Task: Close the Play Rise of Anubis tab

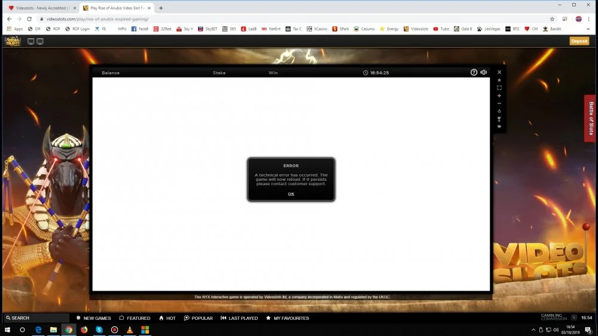Action: point(149,8)
